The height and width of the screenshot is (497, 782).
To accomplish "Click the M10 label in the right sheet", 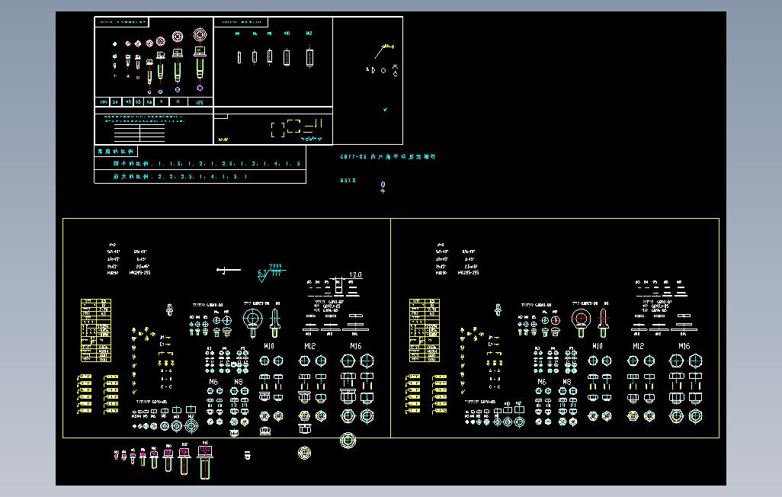I will click(597, 346).
